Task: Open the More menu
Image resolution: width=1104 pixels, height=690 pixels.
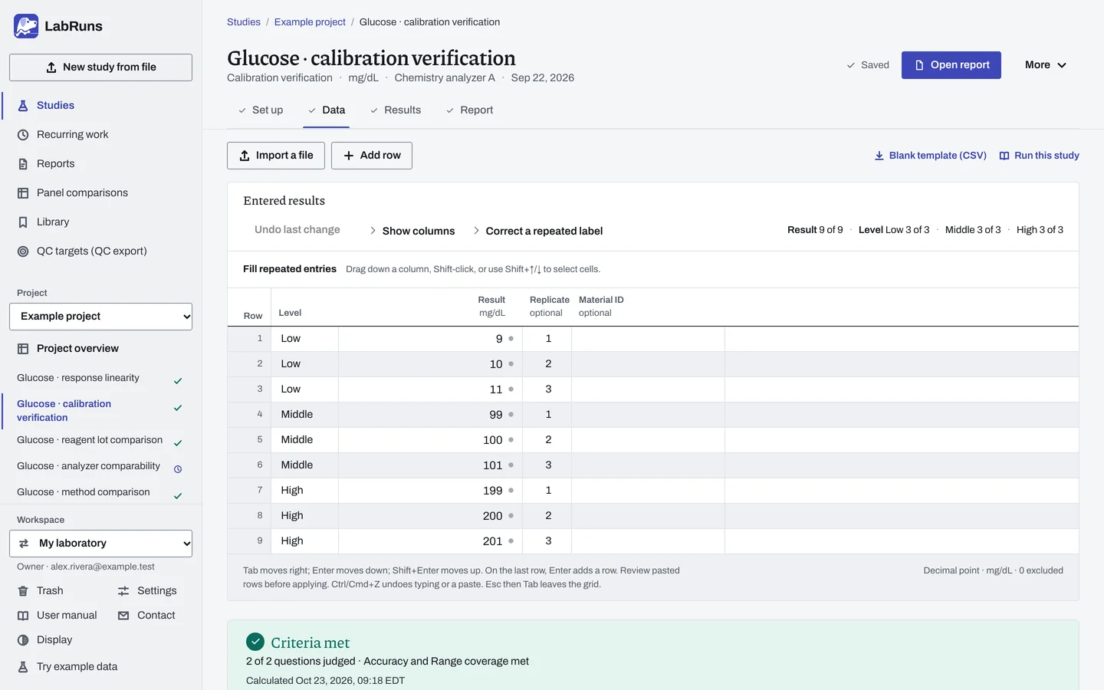Action: click(1046, 65)
